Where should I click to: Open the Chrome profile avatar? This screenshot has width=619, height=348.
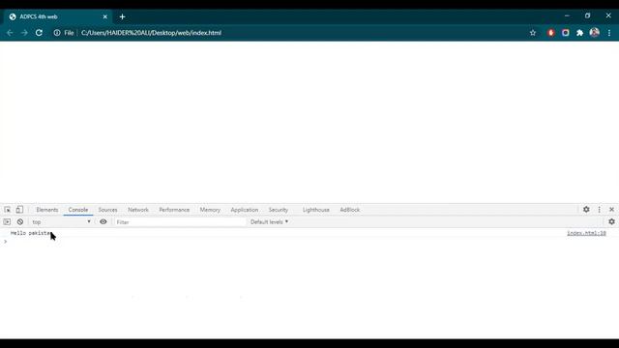pos(594,32)
